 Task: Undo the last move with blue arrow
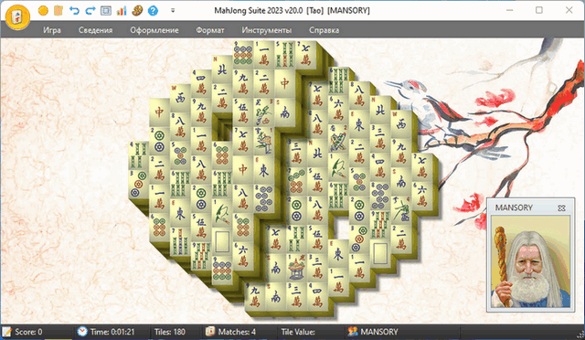pos(74,10)
